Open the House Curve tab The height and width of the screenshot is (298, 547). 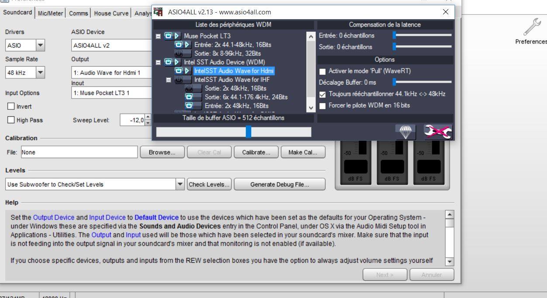(111, 13)
